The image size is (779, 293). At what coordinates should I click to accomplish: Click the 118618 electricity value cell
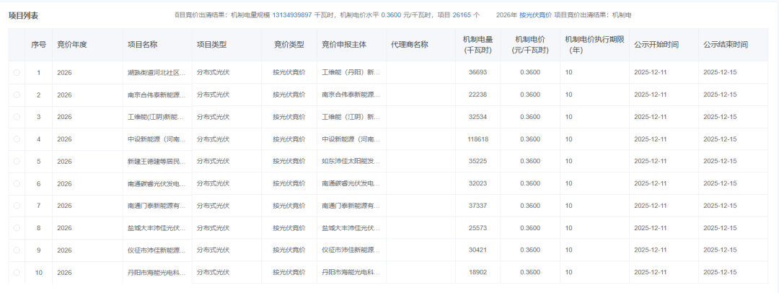click(x=477, y=139)
